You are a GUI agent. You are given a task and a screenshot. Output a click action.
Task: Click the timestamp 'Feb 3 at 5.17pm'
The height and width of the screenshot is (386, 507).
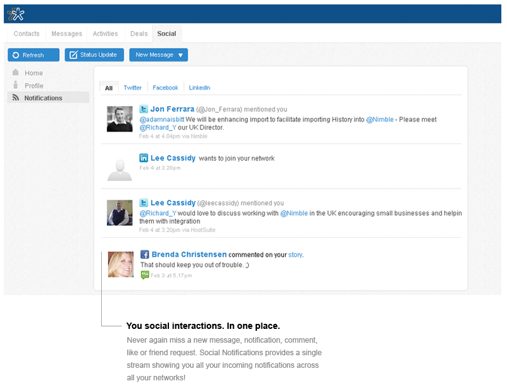(x=172, y=276)
